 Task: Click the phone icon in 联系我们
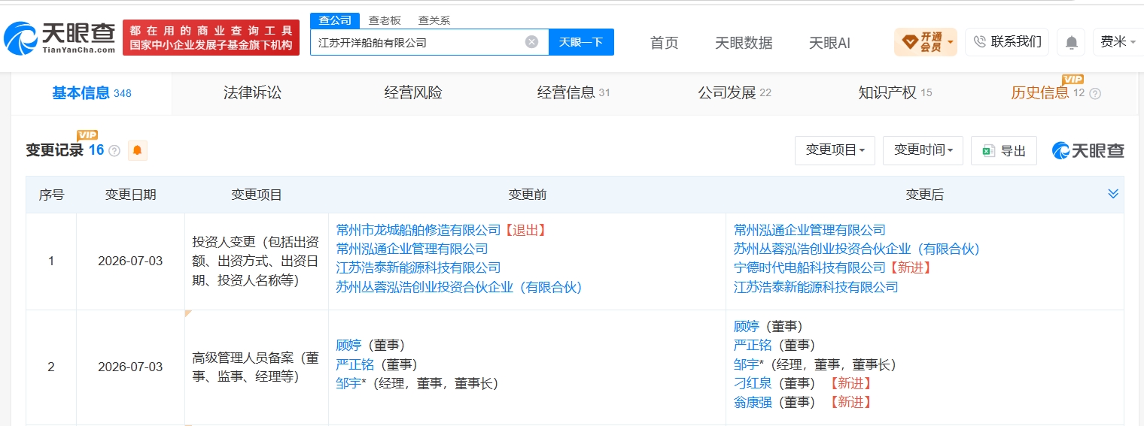(979, 42)
